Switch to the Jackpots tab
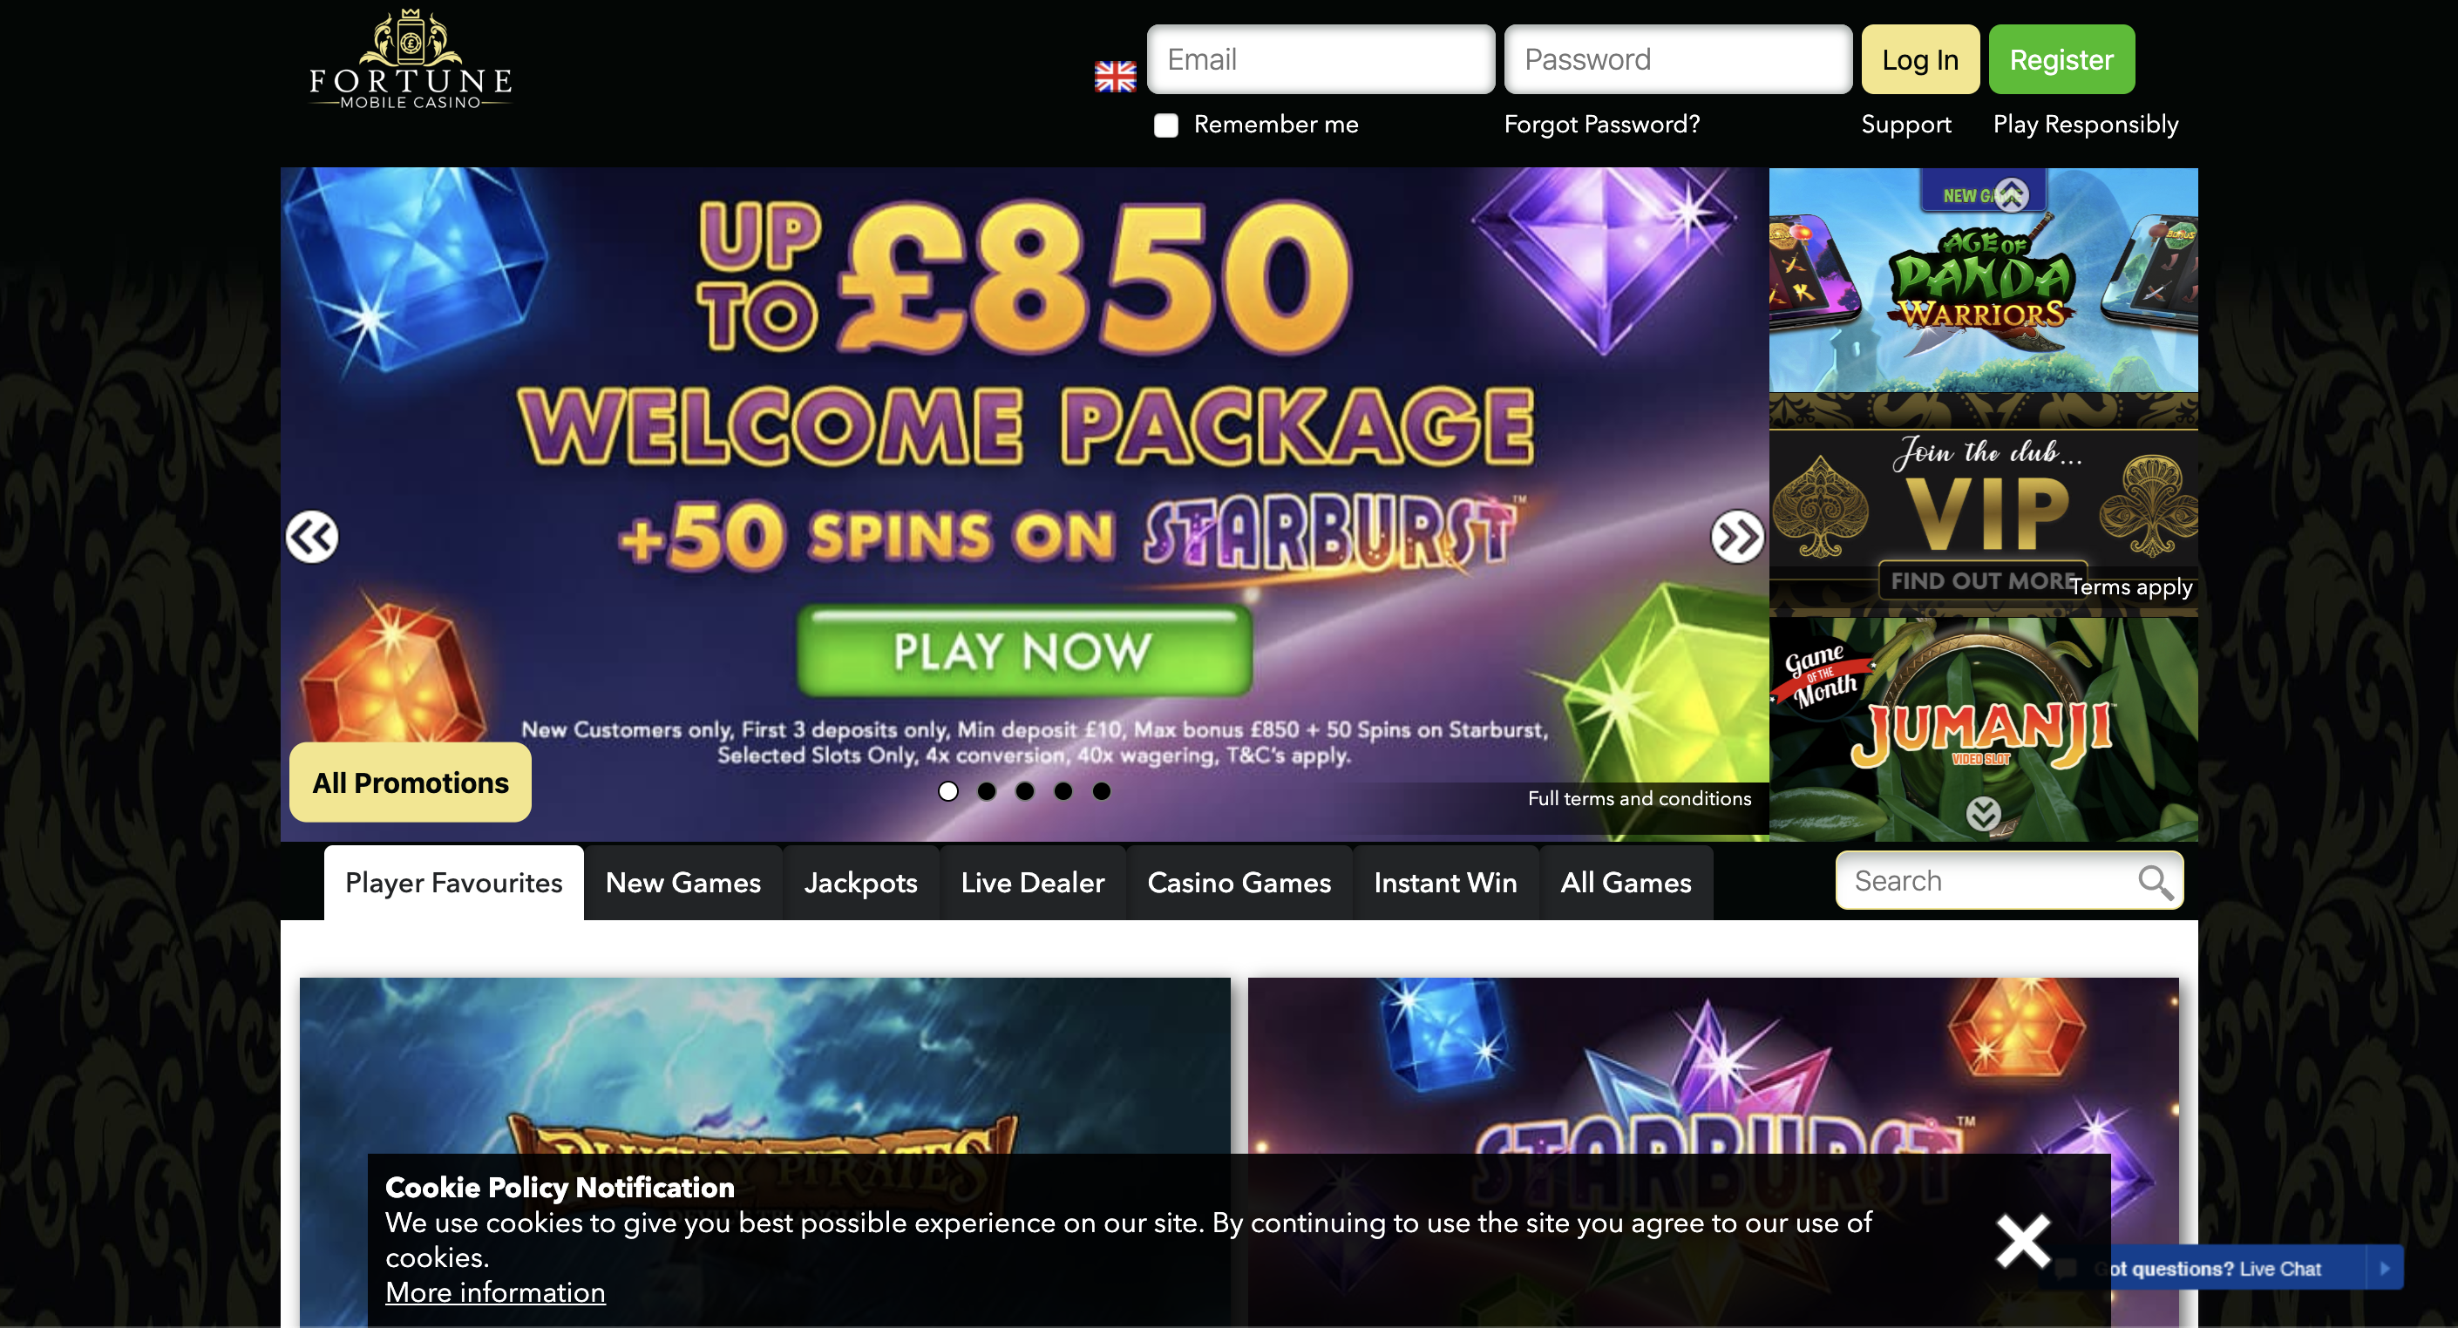The image size is (2458, 1328). pyautogui.click(x=860, y=883)
